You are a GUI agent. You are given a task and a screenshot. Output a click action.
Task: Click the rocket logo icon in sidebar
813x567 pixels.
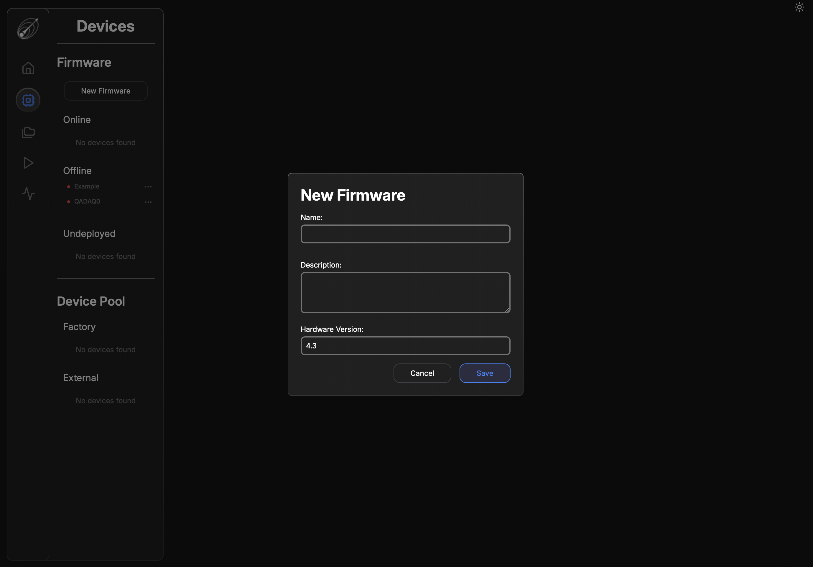click(x=28, y=28)
